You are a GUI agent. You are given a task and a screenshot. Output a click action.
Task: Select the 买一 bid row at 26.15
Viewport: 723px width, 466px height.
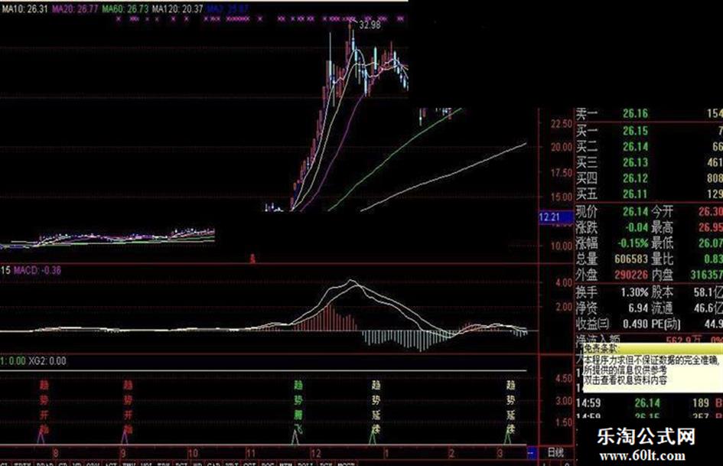click(x=650, y=131)
